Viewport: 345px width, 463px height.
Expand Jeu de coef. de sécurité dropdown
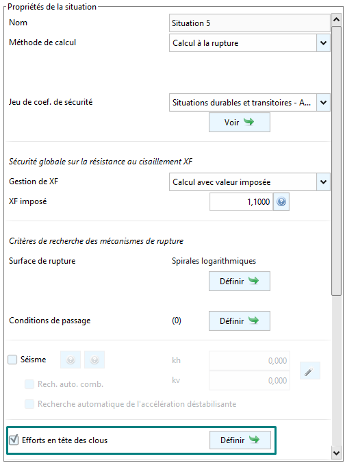click(x=323, y=103)
